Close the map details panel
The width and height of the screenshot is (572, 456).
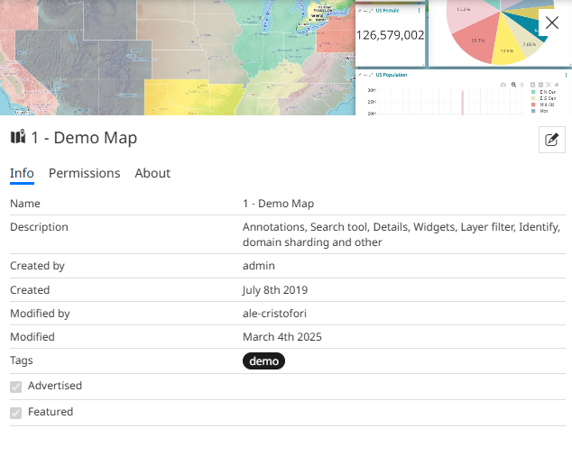coord(552,23)
